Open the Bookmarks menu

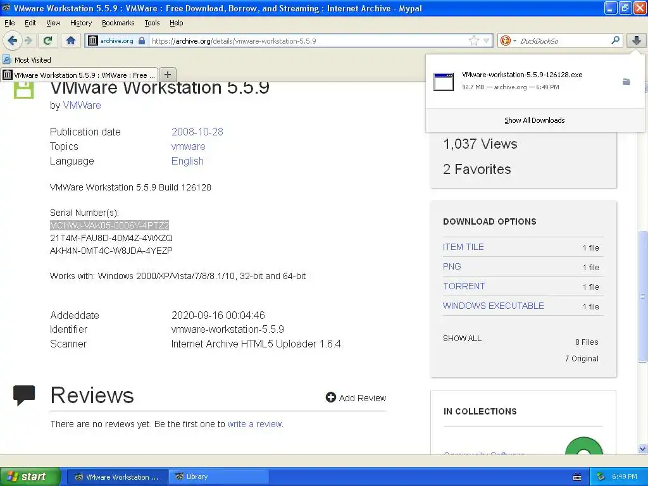[x=118, y=23]
